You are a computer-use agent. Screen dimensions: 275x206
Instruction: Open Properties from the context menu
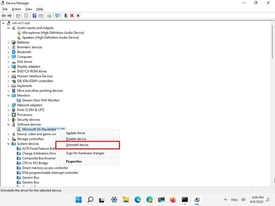88,161
